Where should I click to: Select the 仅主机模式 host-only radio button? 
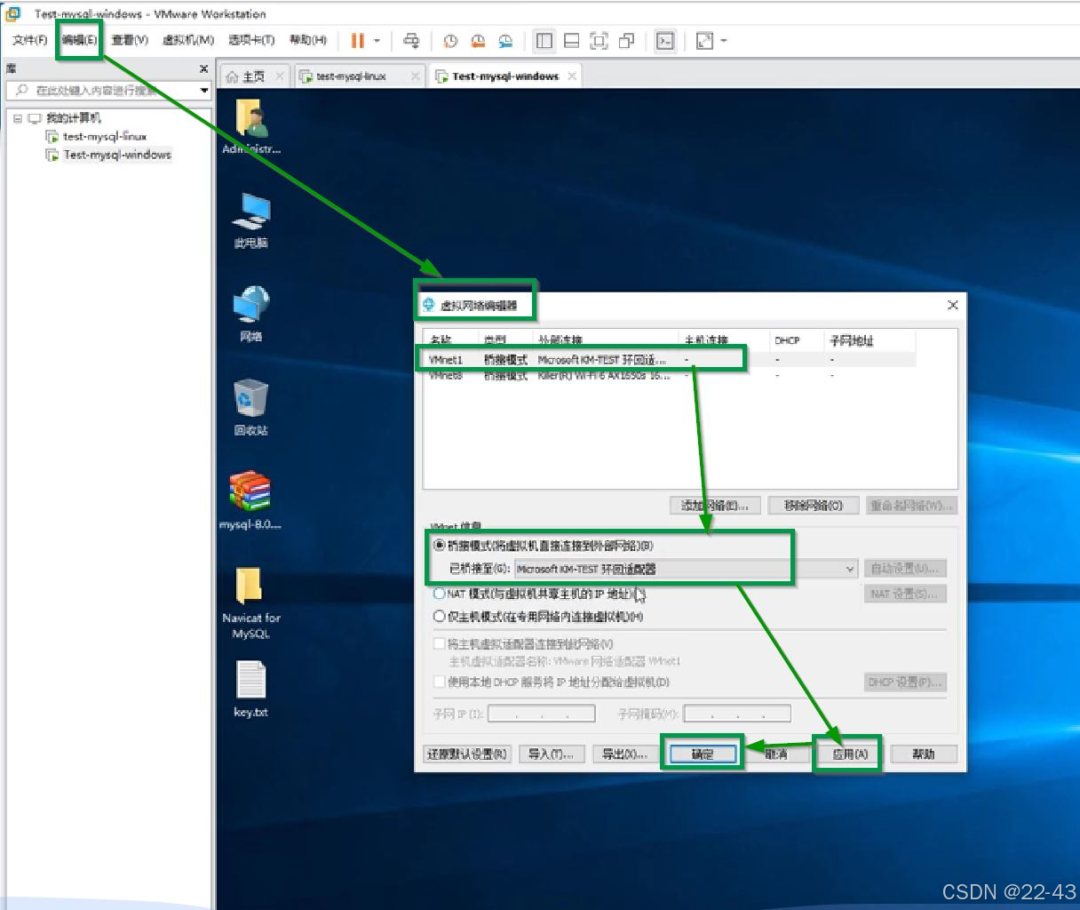click(x=439, y=617)
